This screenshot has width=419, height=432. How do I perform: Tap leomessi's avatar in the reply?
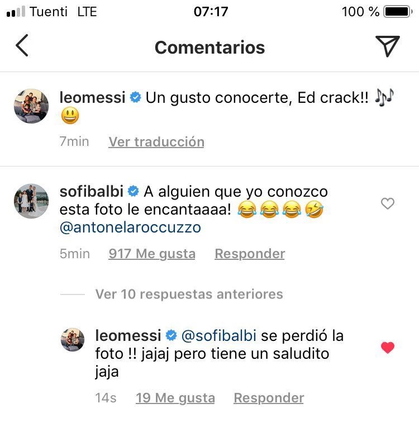[73, 340]
